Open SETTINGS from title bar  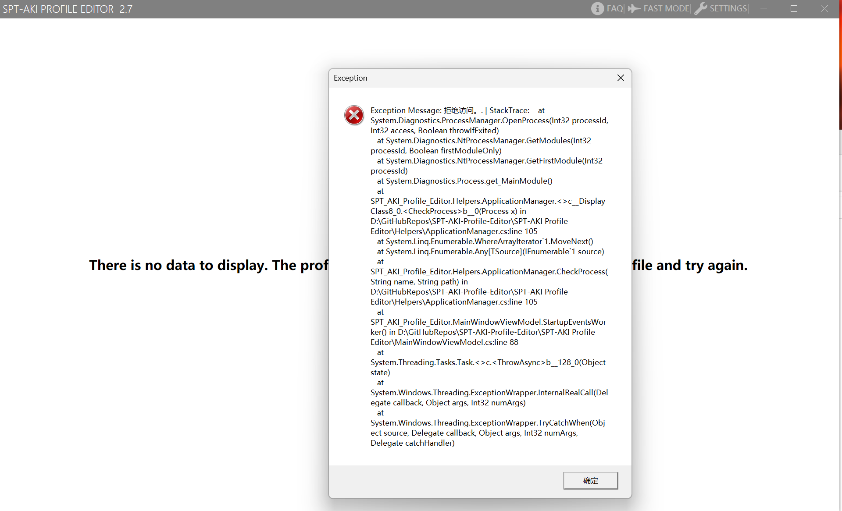(728, 9)
